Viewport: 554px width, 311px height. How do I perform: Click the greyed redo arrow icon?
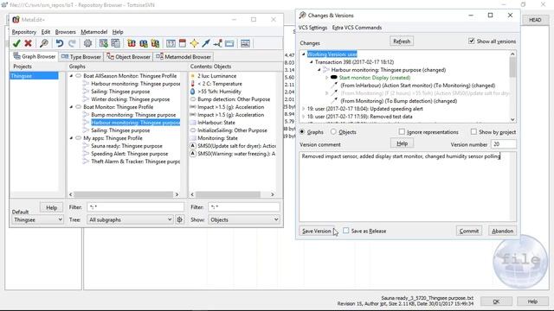(x=72, y=43)
